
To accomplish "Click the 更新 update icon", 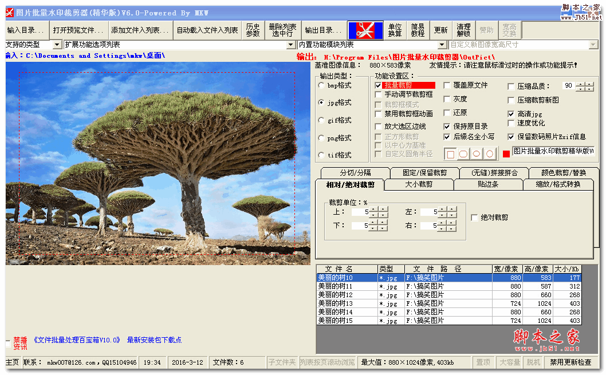I will [440, 30].
